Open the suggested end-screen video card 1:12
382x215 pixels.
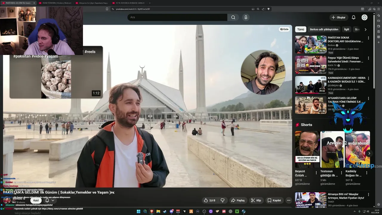56,72
